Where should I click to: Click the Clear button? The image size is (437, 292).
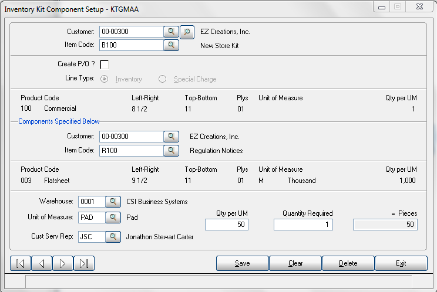295,263
